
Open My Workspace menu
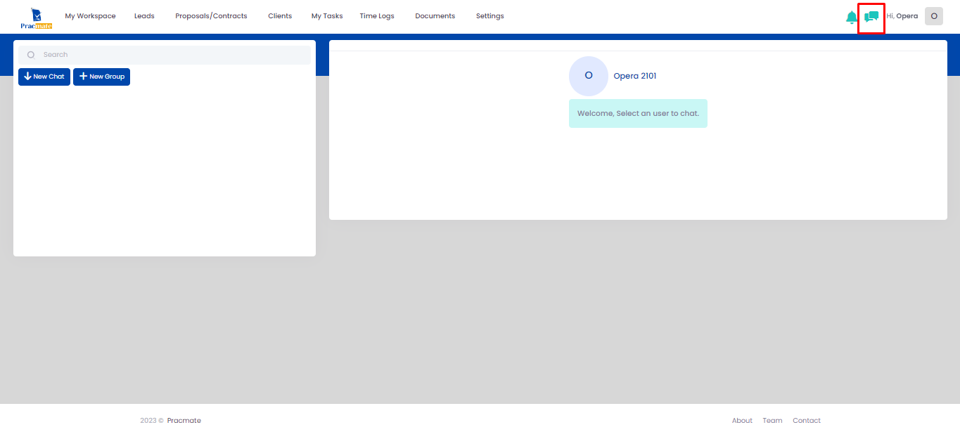click(90, 16)
